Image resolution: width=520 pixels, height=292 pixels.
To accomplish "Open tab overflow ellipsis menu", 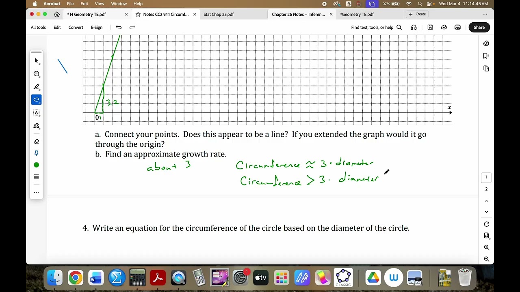I will [x=485, y=14].
